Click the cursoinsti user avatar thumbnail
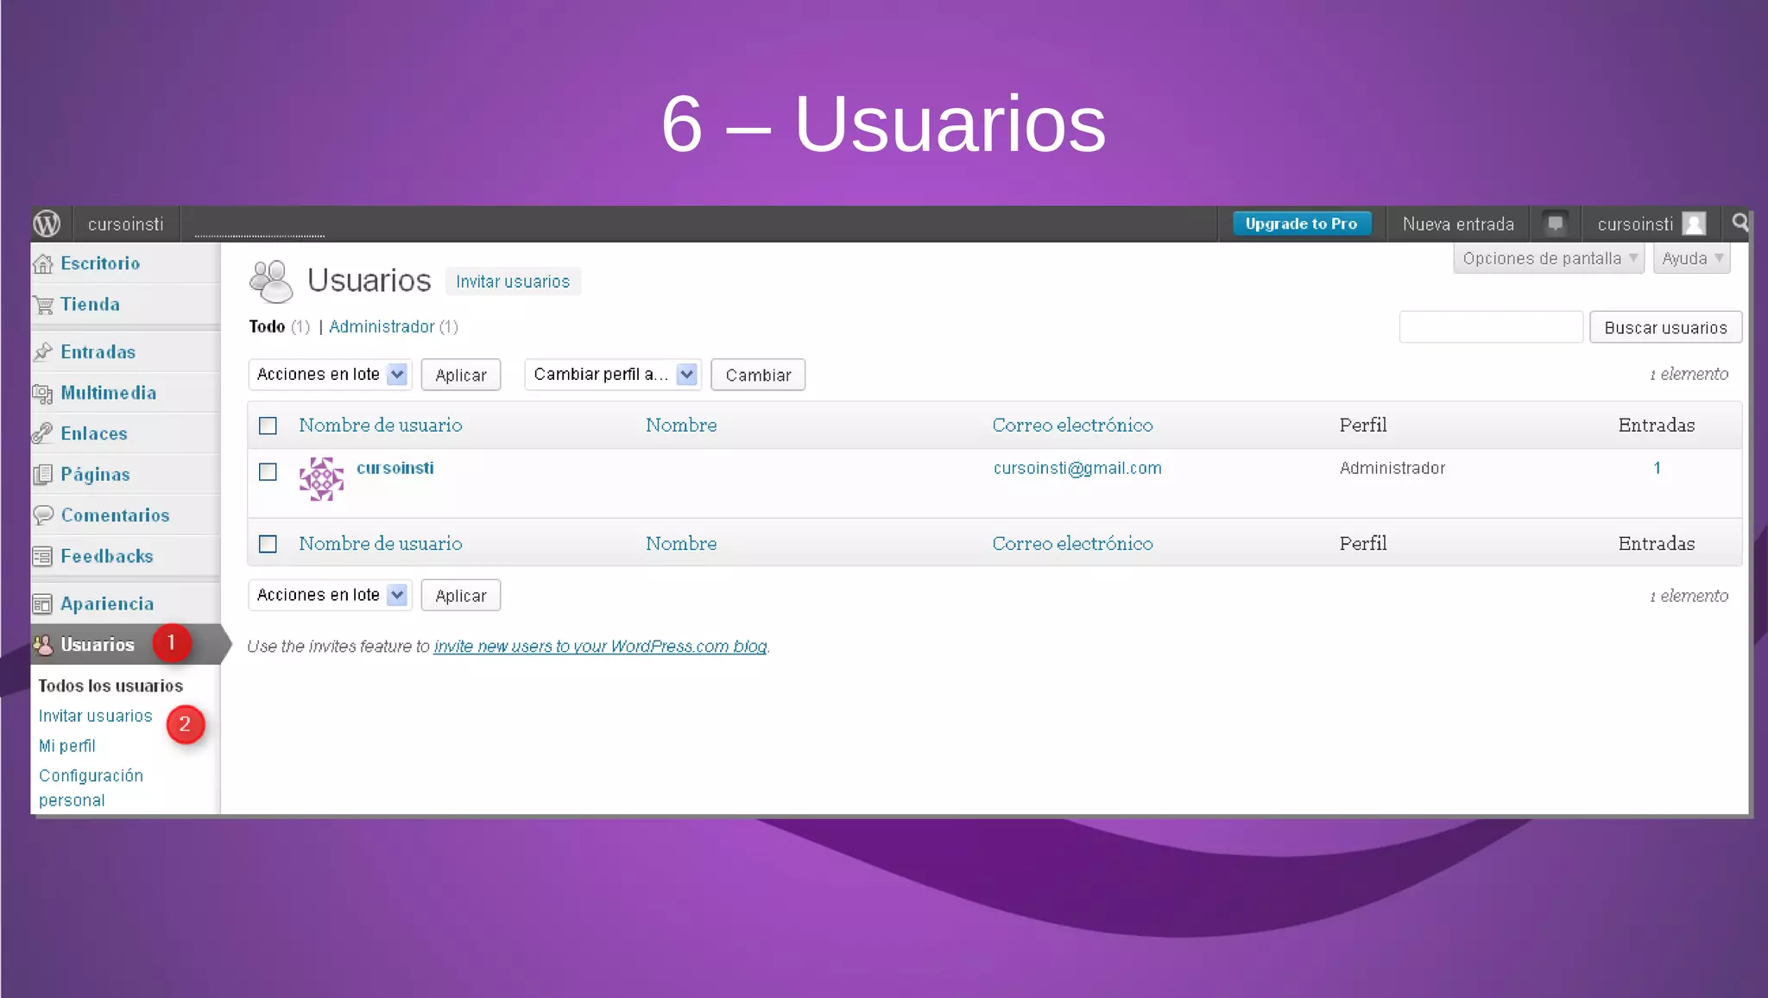1768x998 pixels. tap(321, 479)
